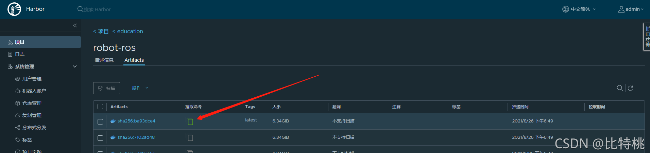
Task: Click the globe language icon
Action: tap(565, 9)
